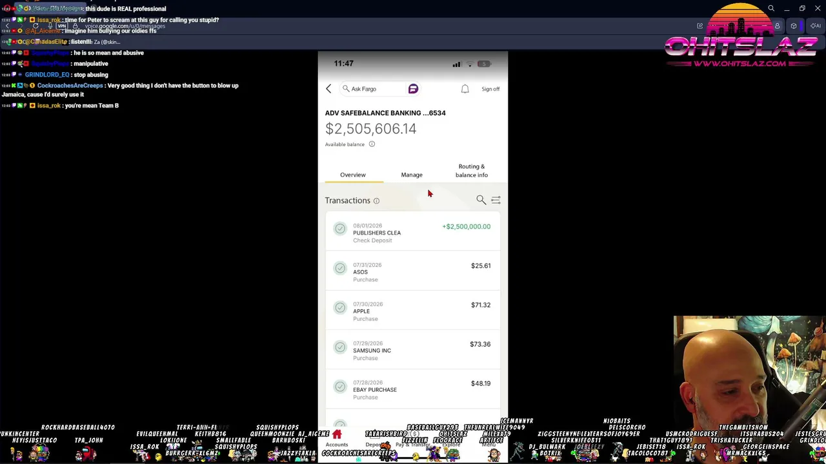The width and height of the screenshot is (826, 464).
Task: Switch to the Manage tab
Action: click(412, 175)
